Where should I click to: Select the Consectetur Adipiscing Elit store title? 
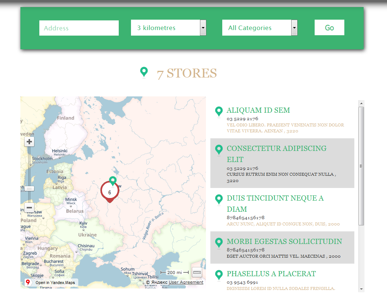(x=277, y=154)
